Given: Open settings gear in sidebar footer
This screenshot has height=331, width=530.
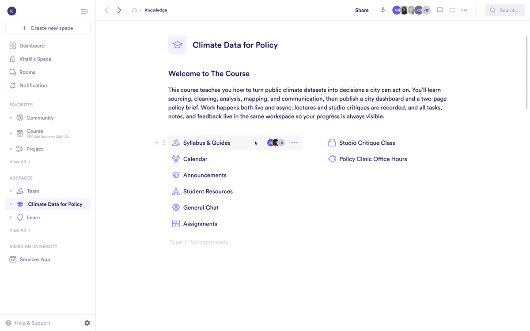Looking at the screenshot, I should pos(87,323).
